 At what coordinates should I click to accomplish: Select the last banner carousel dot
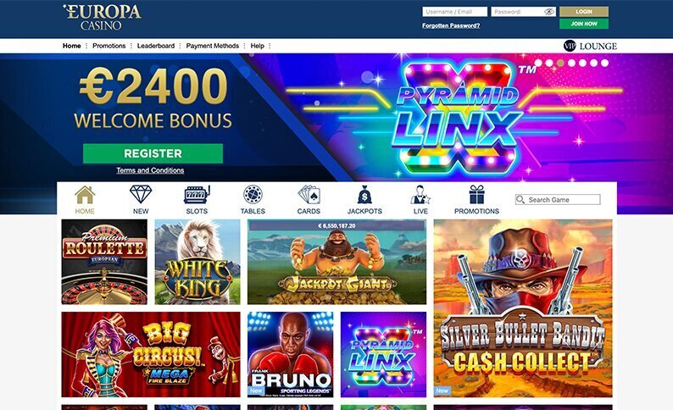[604, 63]
